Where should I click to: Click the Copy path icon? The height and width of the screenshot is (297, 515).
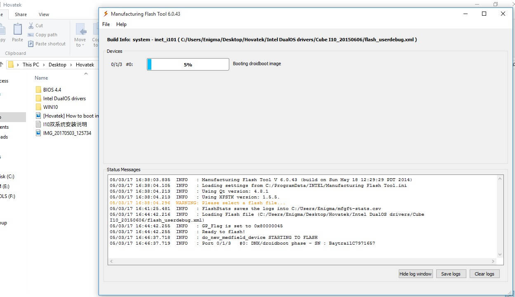30,35
